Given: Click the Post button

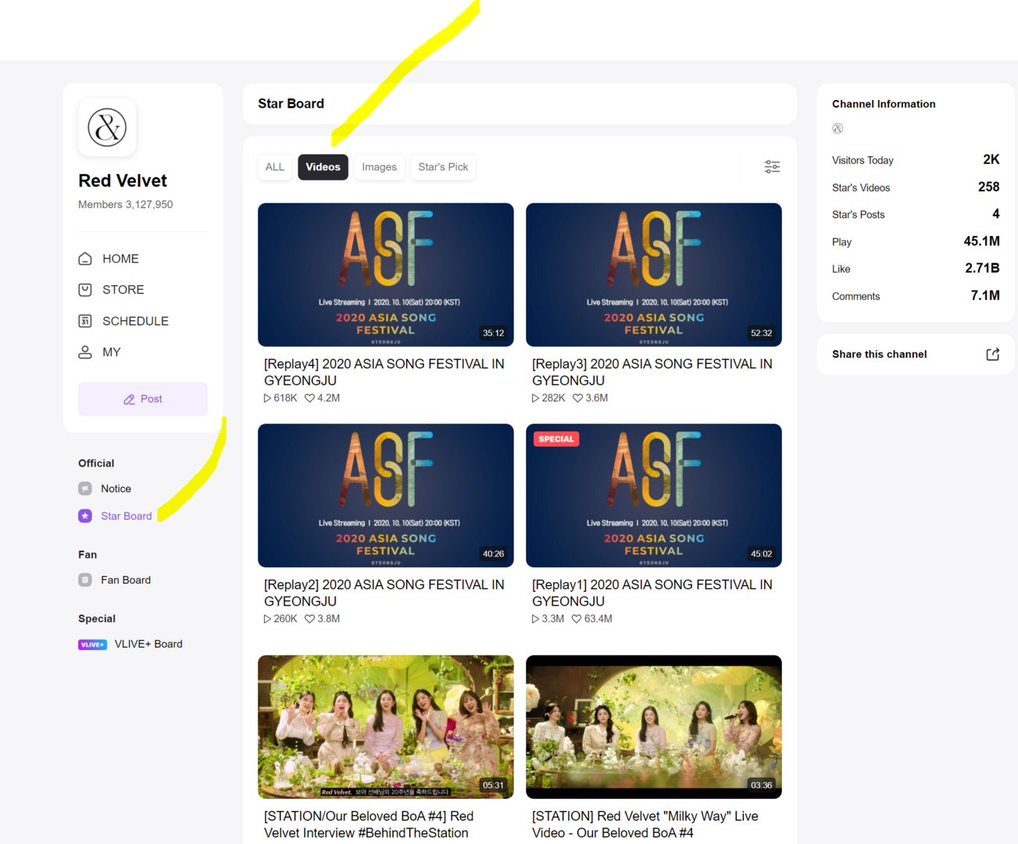Looking at the screenshot, I should 143,399.
